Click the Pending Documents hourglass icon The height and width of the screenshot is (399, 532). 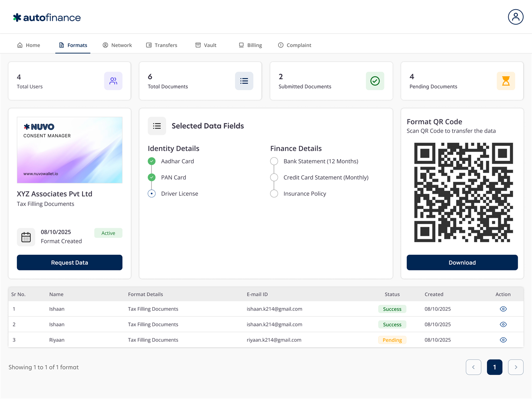506,81
